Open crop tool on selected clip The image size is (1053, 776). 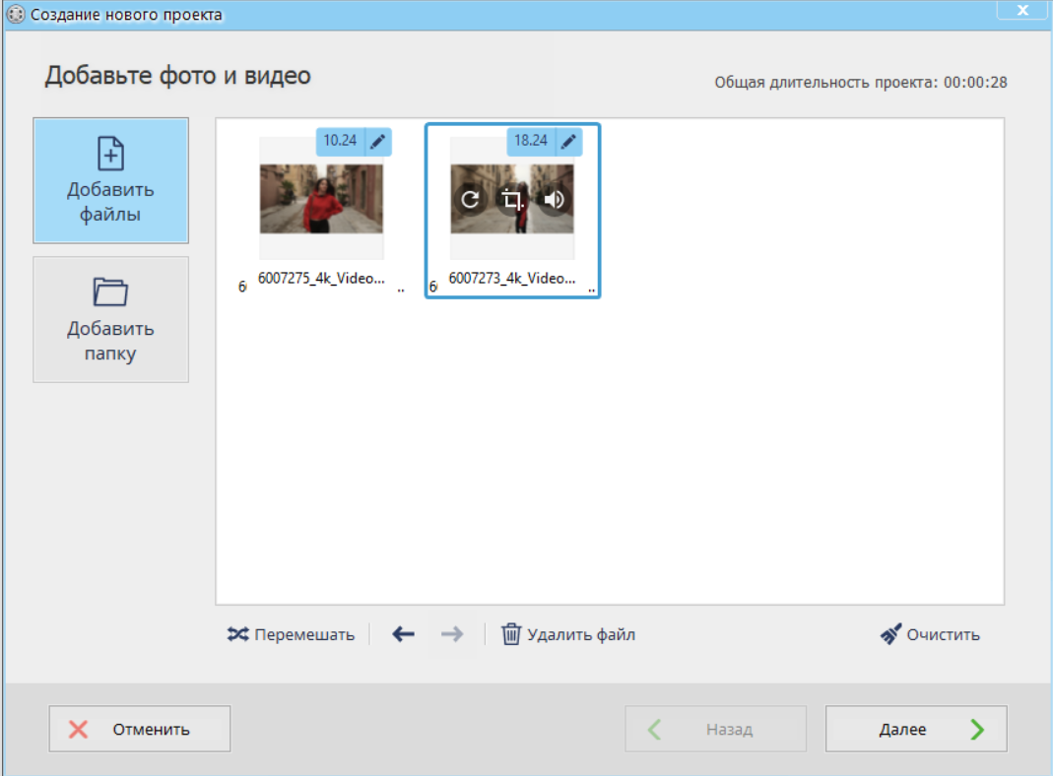pos(511,200)
